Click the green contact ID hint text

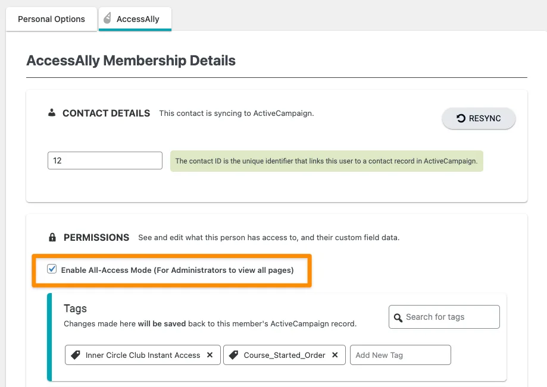(326, 161)
